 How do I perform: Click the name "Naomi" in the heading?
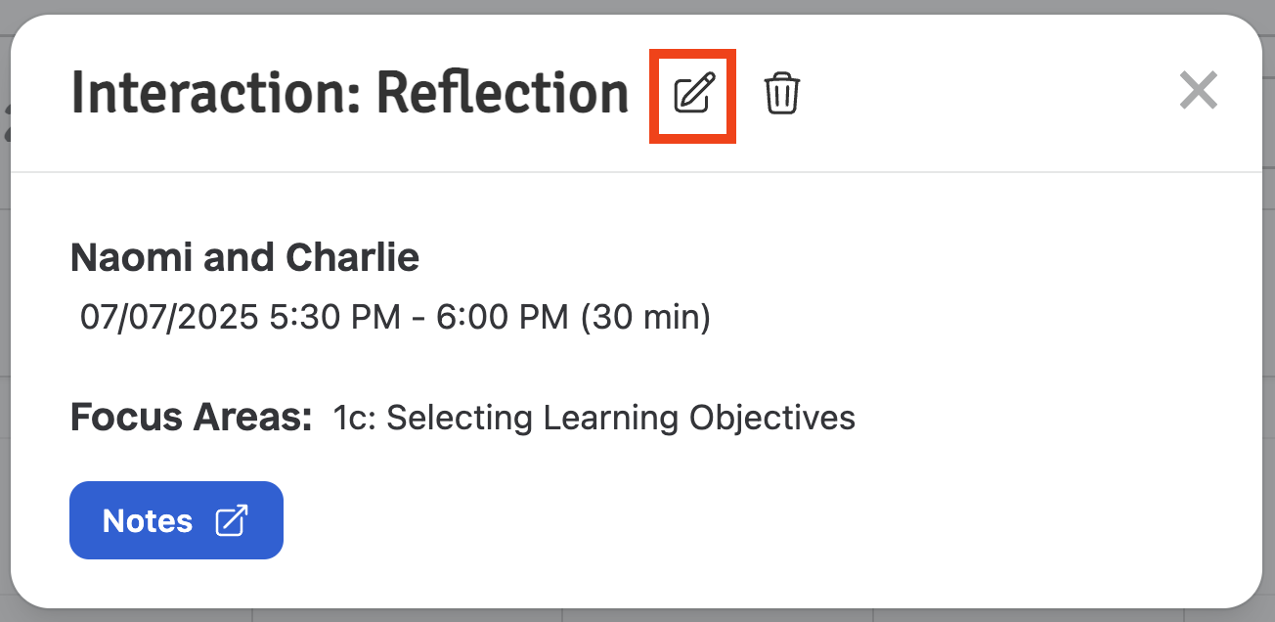[x=132, y=257]
